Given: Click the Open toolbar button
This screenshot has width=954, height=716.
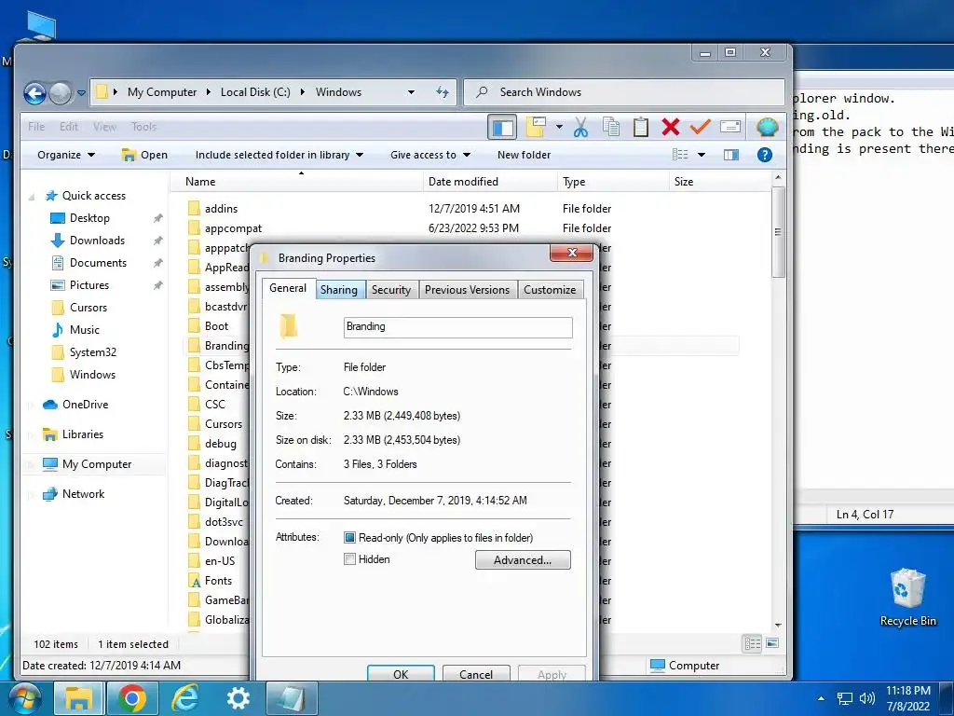Looking at the screenshot, I should (x=144, y=155).
